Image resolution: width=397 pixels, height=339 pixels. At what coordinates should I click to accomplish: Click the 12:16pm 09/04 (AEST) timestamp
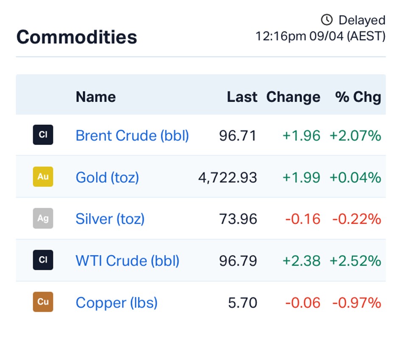tap(320, 36)
